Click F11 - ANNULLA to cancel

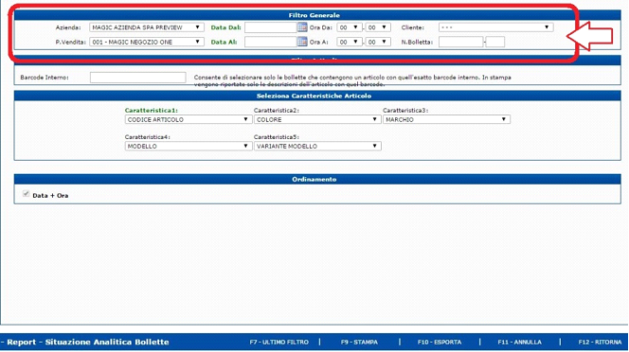(519, 342)
